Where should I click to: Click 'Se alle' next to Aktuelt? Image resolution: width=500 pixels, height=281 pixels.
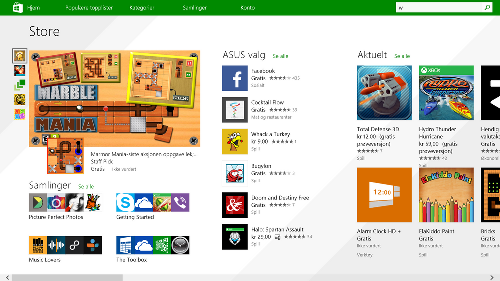click(402, 56)
